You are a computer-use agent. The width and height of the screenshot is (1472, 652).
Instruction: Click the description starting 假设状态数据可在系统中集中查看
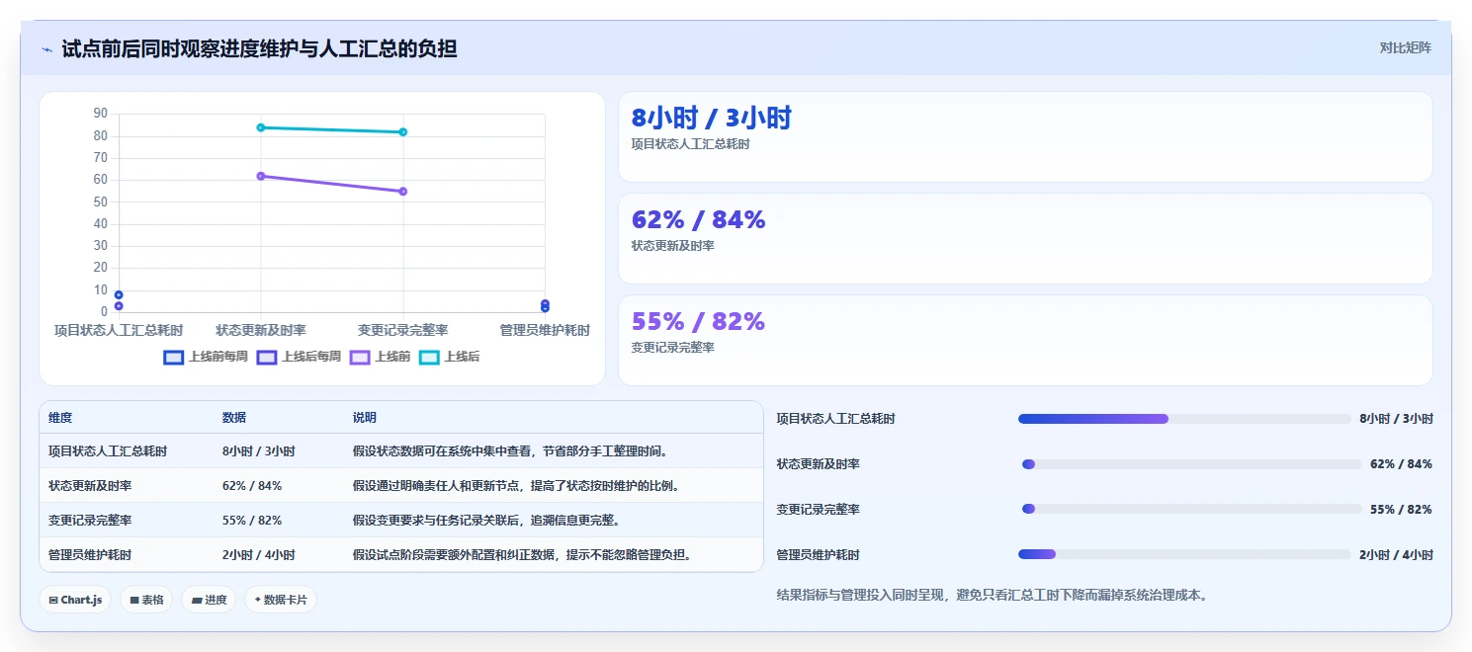point(512,451)
